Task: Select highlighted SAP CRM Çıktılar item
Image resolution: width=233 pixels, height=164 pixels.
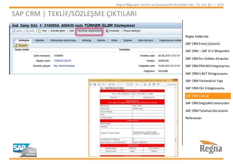Action: pyautogui.click(x=208, y=96)
